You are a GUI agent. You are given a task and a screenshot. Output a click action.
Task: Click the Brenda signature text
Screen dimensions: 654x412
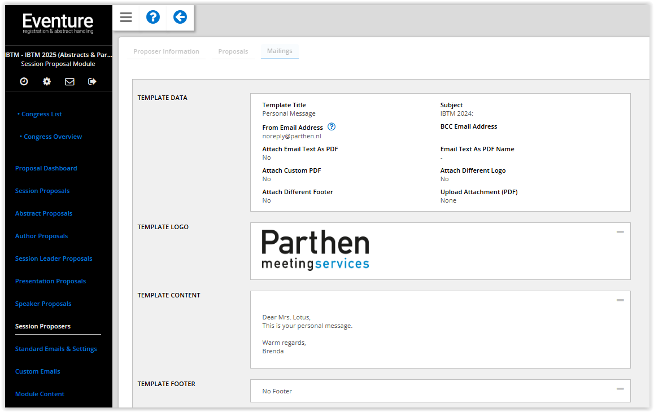pos(273,351)
